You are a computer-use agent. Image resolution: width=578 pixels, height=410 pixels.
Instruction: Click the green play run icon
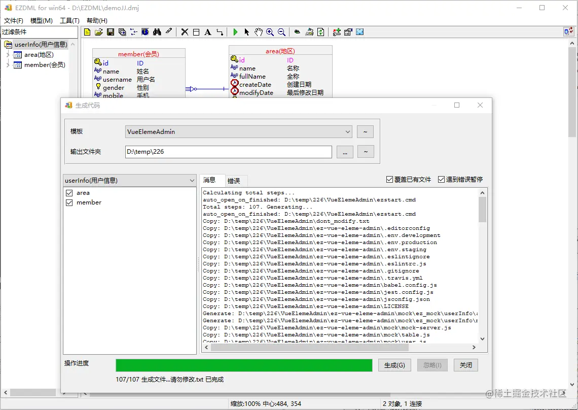[x=235, y=32]
